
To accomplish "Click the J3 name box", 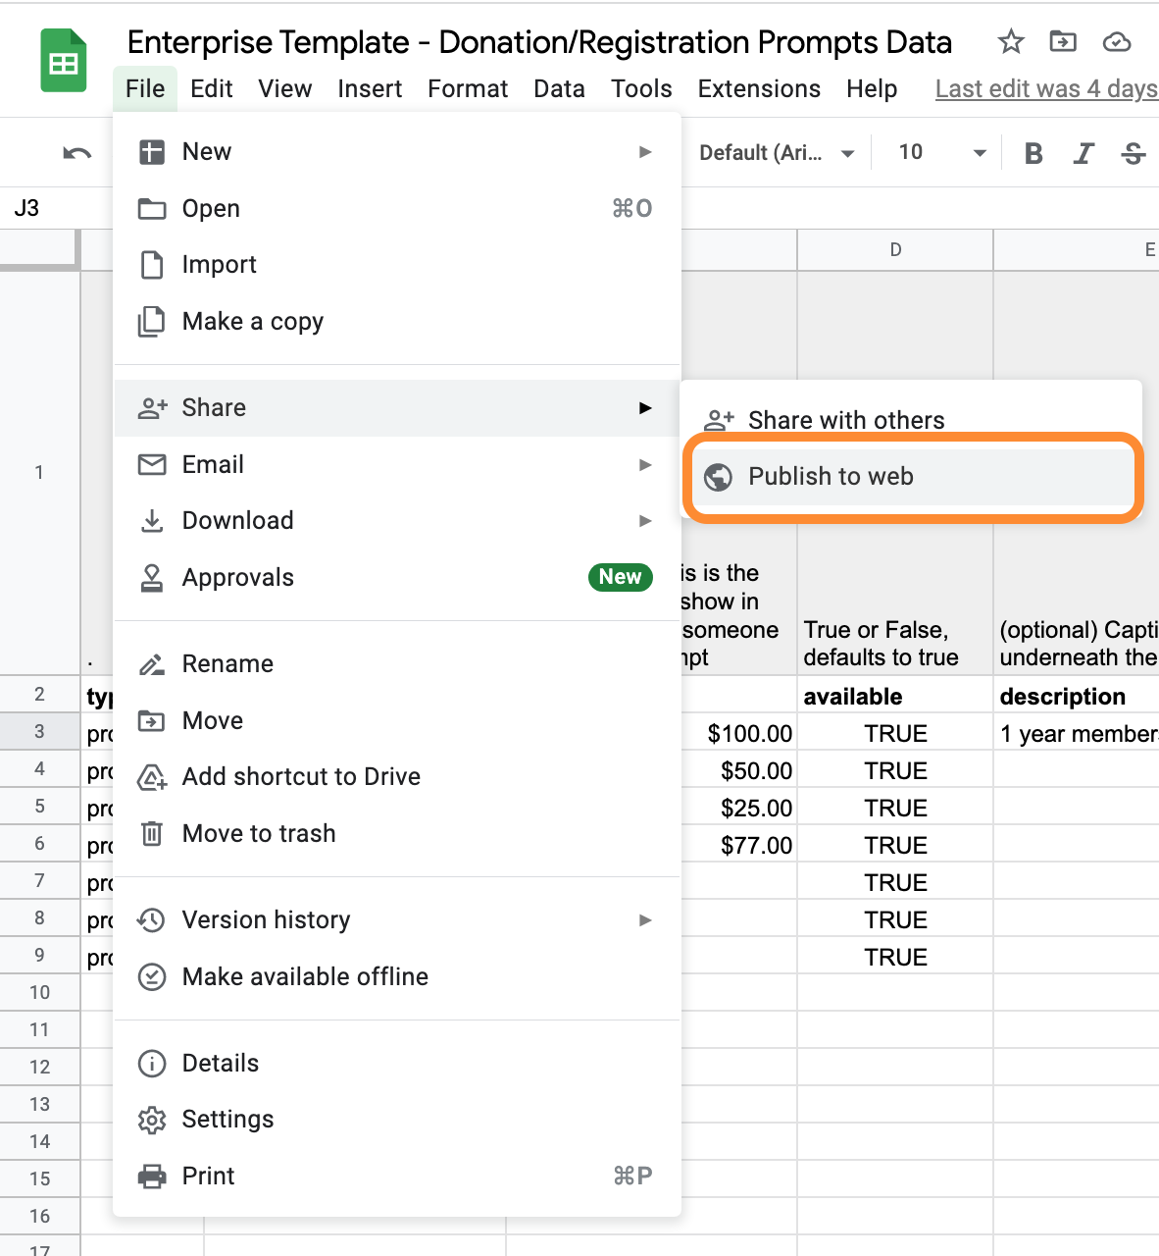I will pos(56,208).
